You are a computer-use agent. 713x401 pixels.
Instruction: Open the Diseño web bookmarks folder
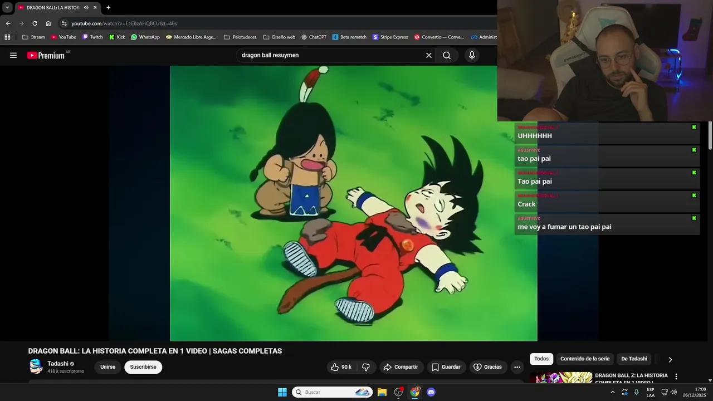coord(279,37)
